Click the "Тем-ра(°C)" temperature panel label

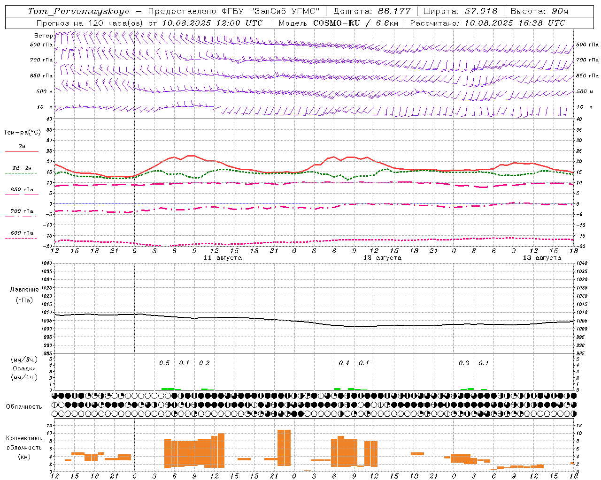tap(22, 133)
